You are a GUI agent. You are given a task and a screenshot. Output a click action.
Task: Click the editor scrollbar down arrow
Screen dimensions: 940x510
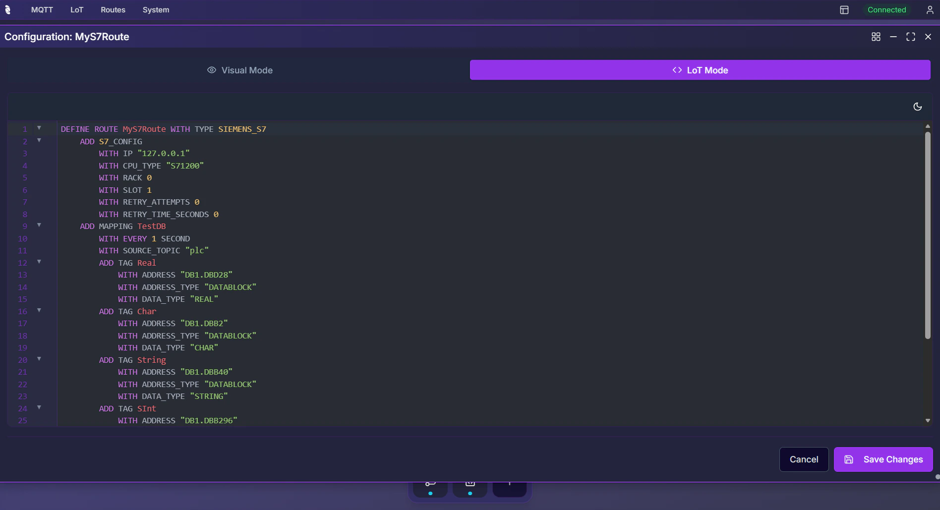tap(928, 420)
